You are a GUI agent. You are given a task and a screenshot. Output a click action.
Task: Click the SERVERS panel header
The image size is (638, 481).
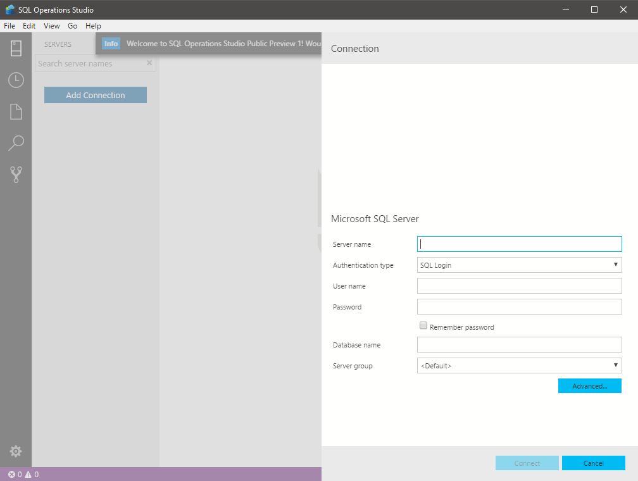[58, 44]
